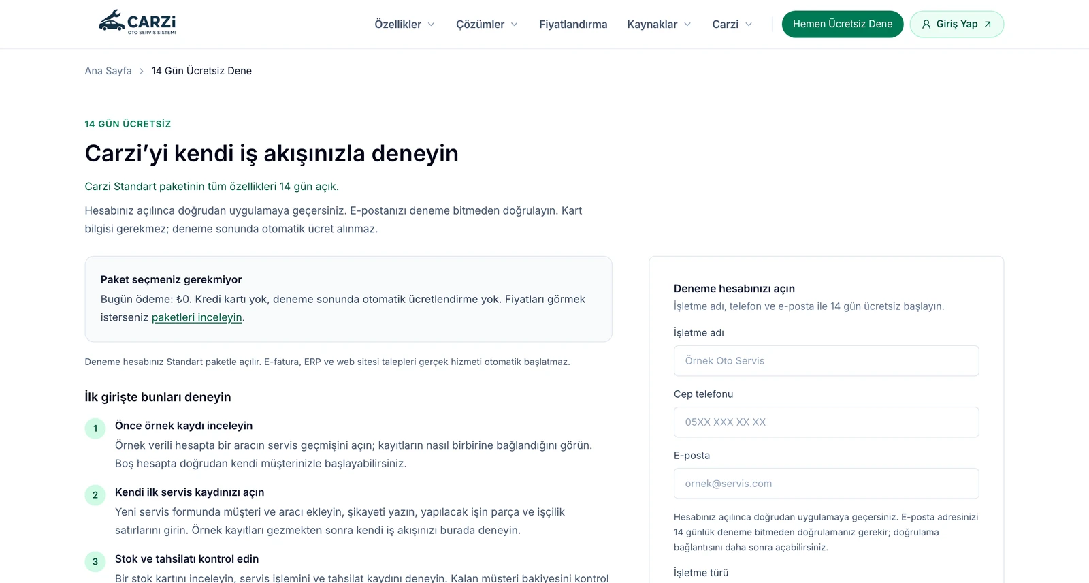Open the Özellikler menu
Viewport: 1089px width, 583px height.
(x=404, y=25)
